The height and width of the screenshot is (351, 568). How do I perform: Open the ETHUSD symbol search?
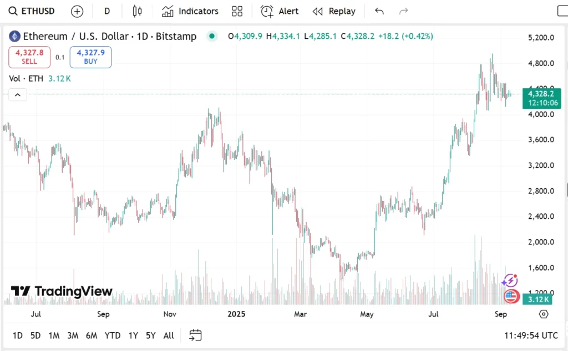32,11
